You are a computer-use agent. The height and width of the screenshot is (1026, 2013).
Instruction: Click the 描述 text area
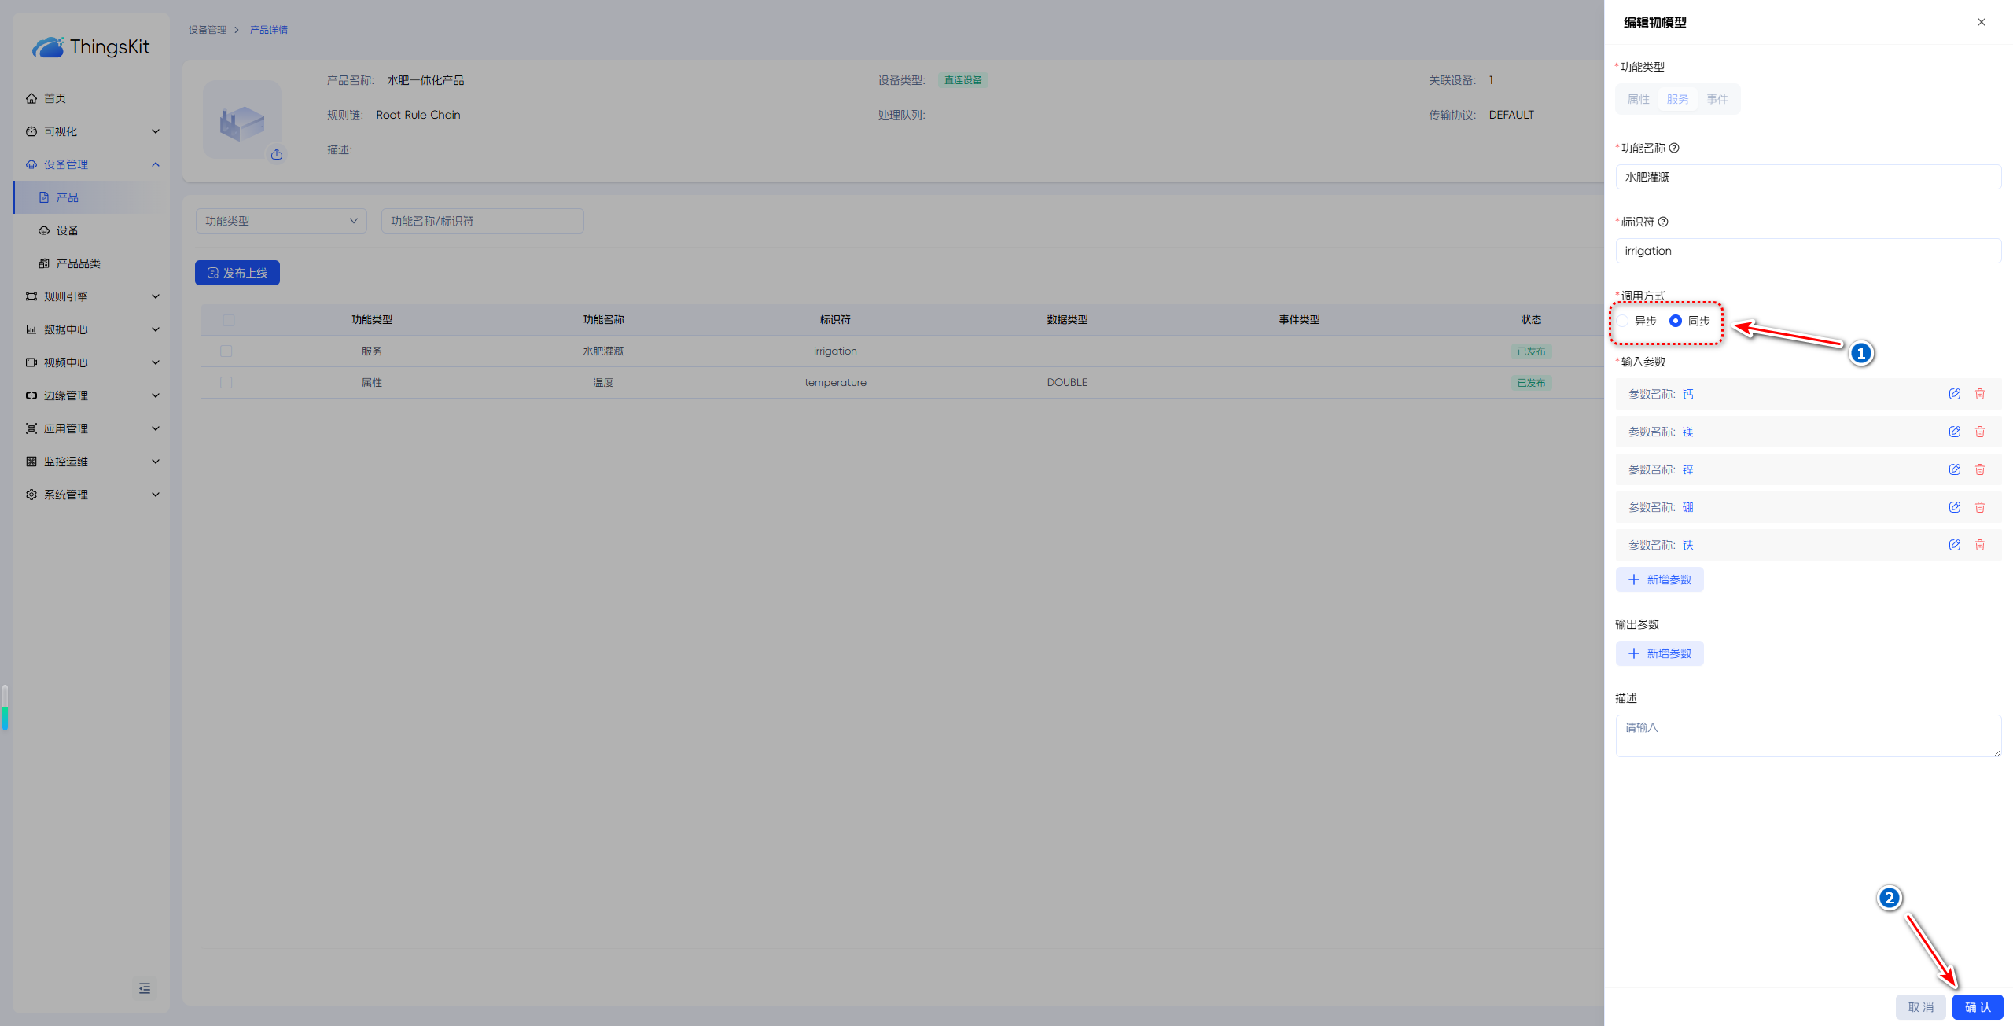pyautogui.click(x=1808, y=735)
